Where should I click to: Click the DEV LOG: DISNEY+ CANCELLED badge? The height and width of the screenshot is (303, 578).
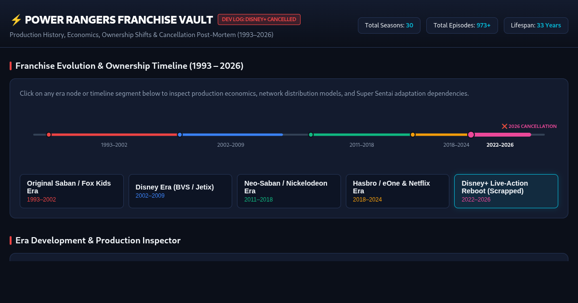coord(259,19)
